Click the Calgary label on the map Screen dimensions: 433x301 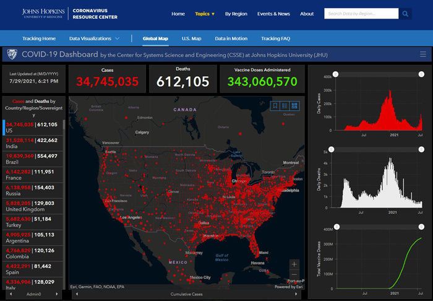pos(142,132)
